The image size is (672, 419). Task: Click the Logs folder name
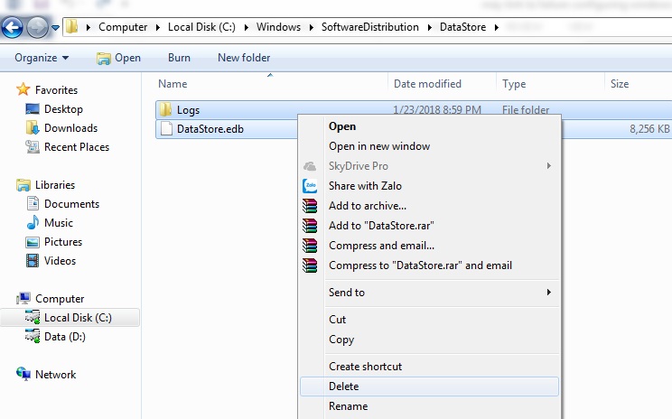tap(188, 110)
